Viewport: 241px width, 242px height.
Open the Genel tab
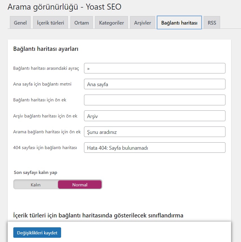[20, 23]
